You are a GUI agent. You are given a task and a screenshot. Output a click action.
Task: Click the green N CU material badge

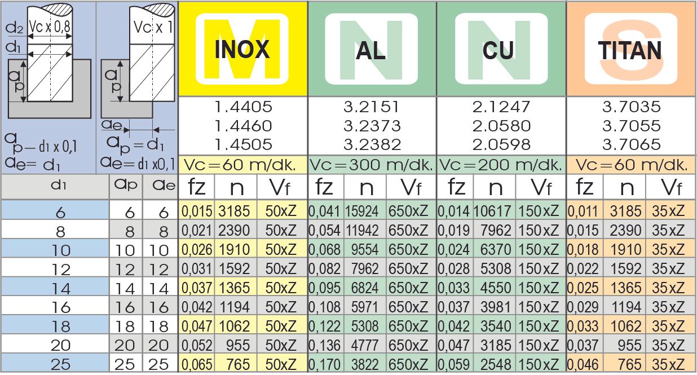coord(501,50)
